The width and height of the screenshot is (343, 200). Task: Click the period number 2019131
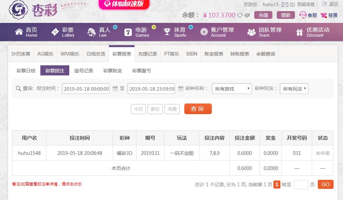coord(150,153)
